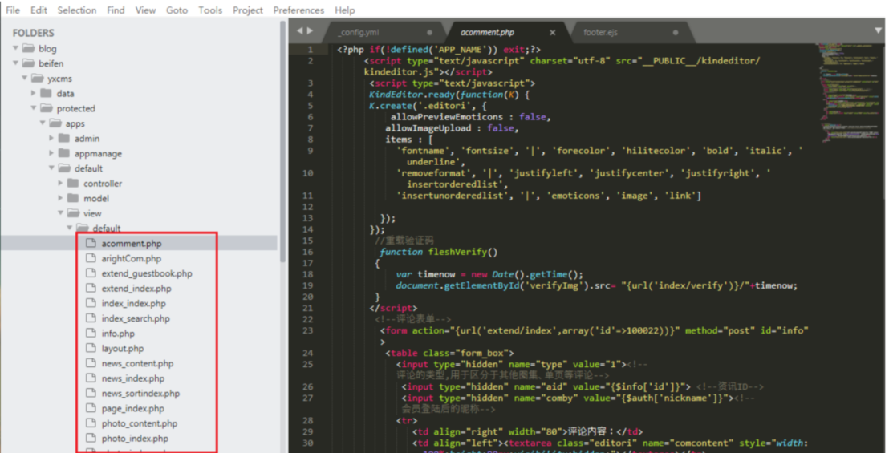Open news_content.php file
The image size is (889, 453).
point(138,363)
